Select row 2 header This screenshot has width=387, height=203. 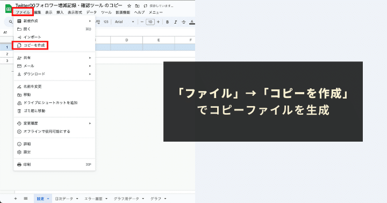click(x=7, y=54)
